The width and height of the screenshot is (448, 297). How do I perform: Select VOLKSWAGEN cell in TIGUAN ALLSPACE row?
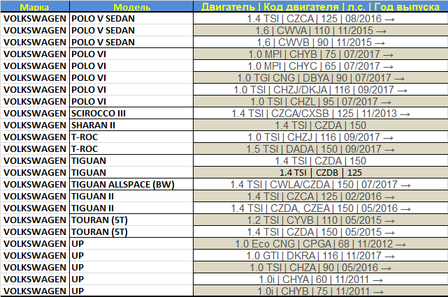pos(34,185)
